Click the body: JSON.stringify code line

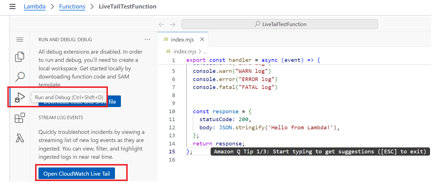coord(269,128)
